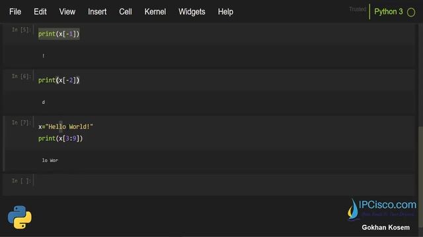Viewport: 423px width, 237px height.
Task: Click the Trusted notebook indicator
Action: (x=358, y=9)
